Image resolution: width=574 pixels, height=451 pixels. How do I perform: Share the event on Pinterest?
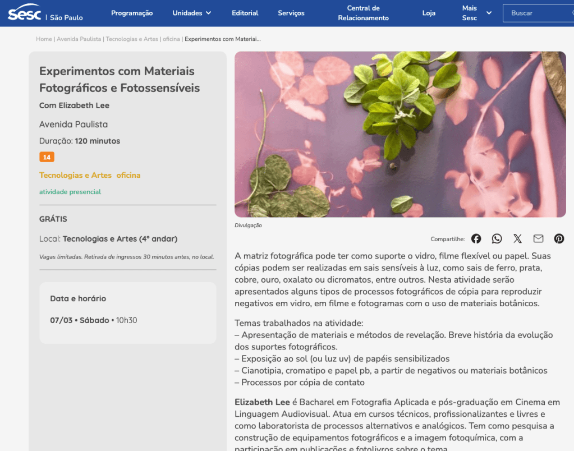pos(559,238)
